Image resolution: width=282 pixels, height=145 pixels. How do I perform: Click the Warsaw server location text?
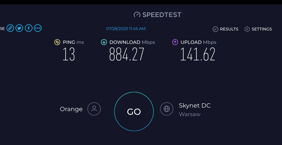(x=190, y=114)
